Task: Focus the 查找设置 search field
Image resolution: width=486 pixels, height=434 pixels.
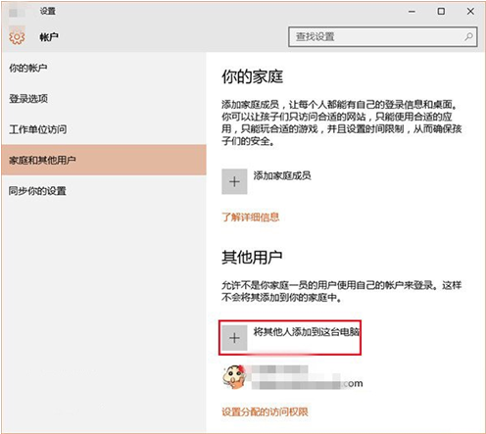Action: [382, 36]
